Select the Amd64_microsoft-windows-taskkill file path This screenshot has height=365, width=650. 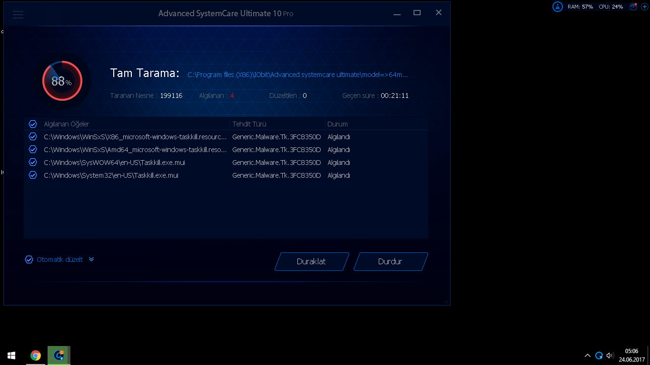click(135, 150)
